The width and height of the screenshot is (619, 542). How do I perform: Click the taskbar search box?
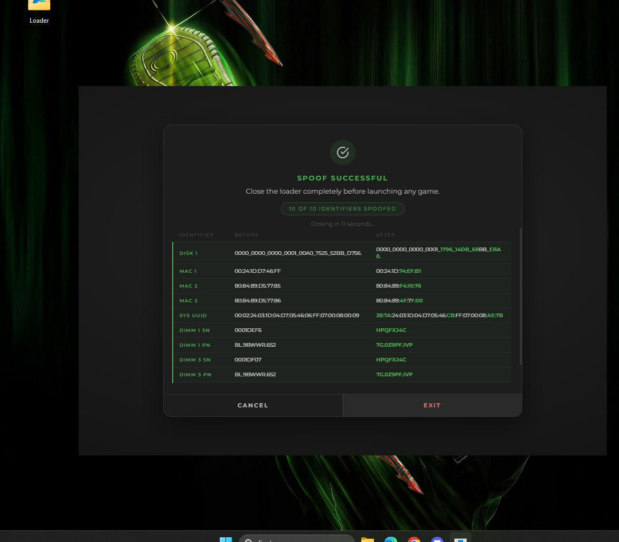click(297, 539)
